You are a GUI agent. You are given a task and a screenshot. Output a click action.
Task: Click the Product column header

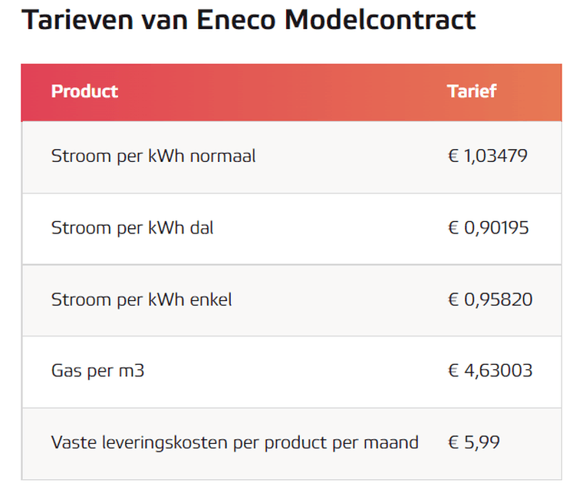click(84, 91)
